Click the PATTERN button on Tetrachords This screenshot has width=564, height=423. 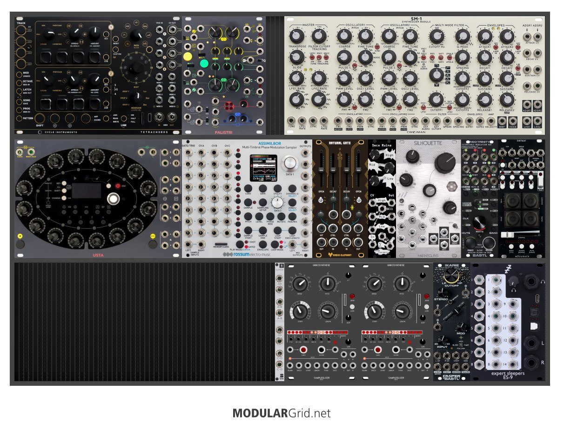[x=19, y=119]
